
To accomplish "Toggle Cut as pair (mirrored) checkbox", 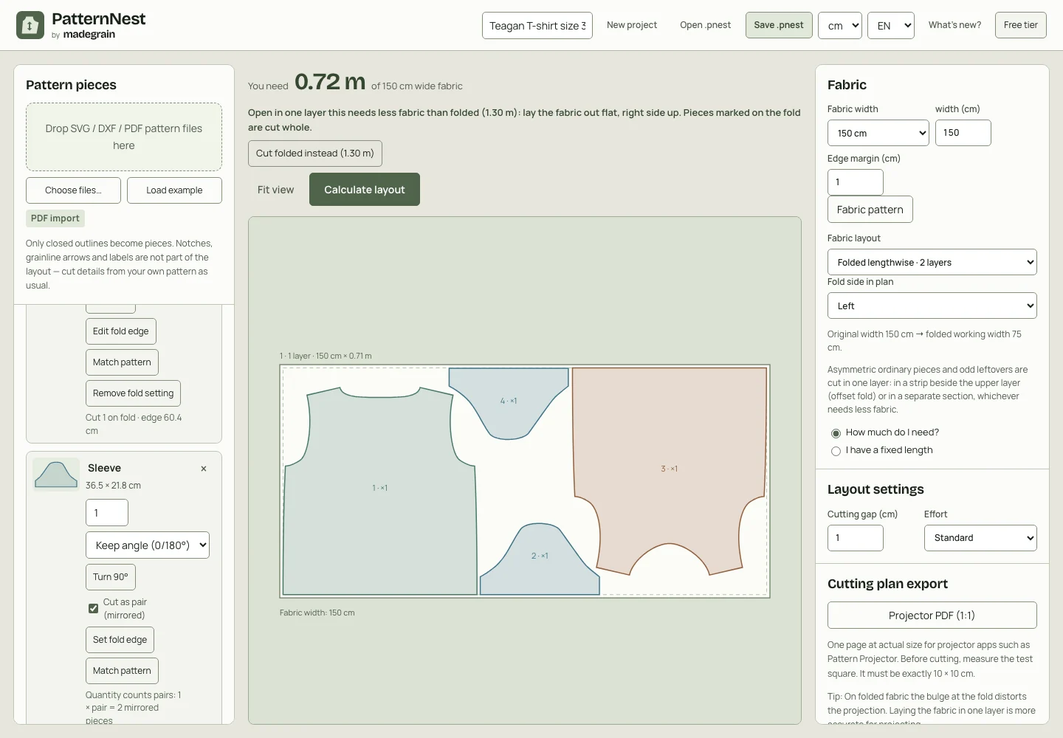I will click(x=93, y=608).
